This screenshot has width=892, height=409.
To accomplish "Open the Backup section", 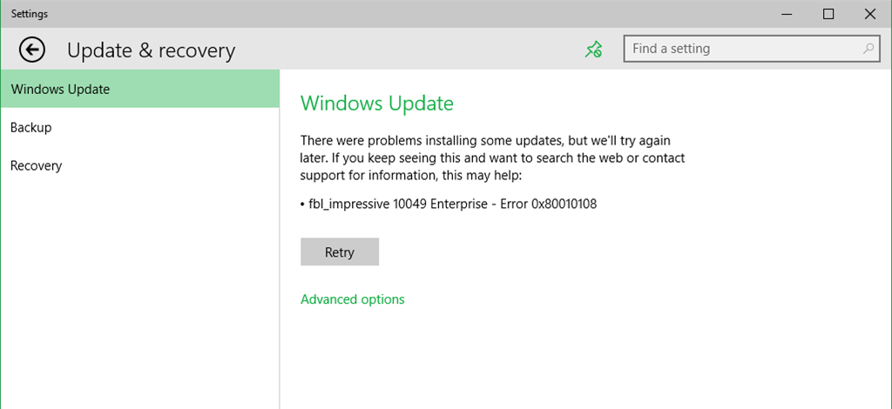I will [140, 127].
